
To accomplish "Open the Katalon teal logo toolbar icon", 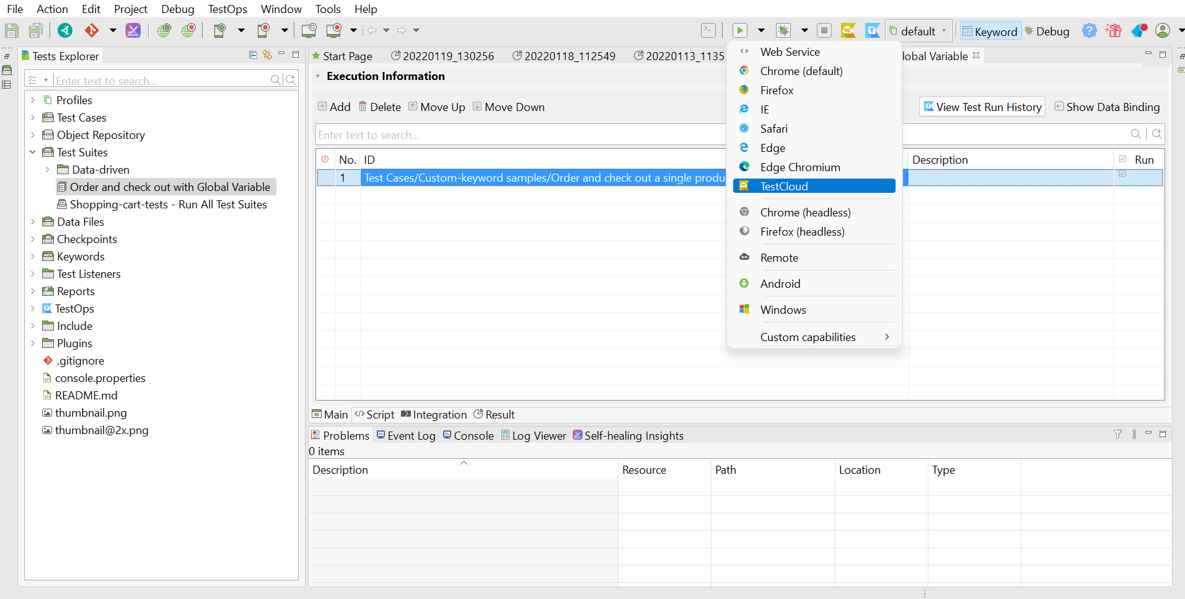I will [x=66, y=30].
